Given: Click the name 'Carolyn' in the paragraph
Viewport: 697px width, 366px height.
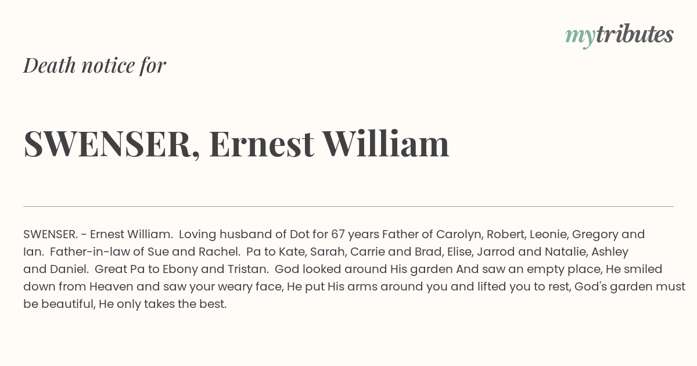Looking at the screenshot, I should click(458, 234).
